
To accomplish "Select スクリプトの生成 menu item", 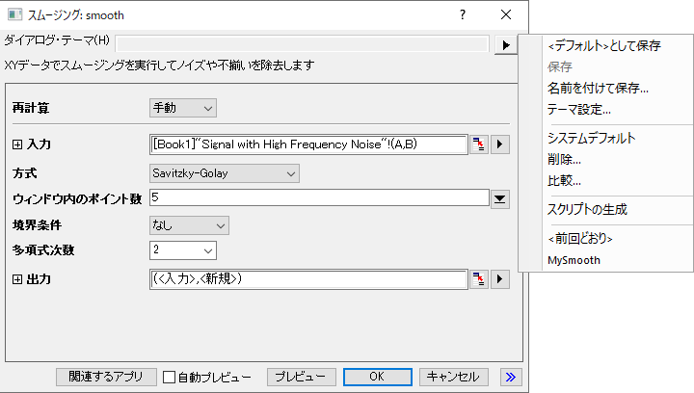I will coord(587,209).
